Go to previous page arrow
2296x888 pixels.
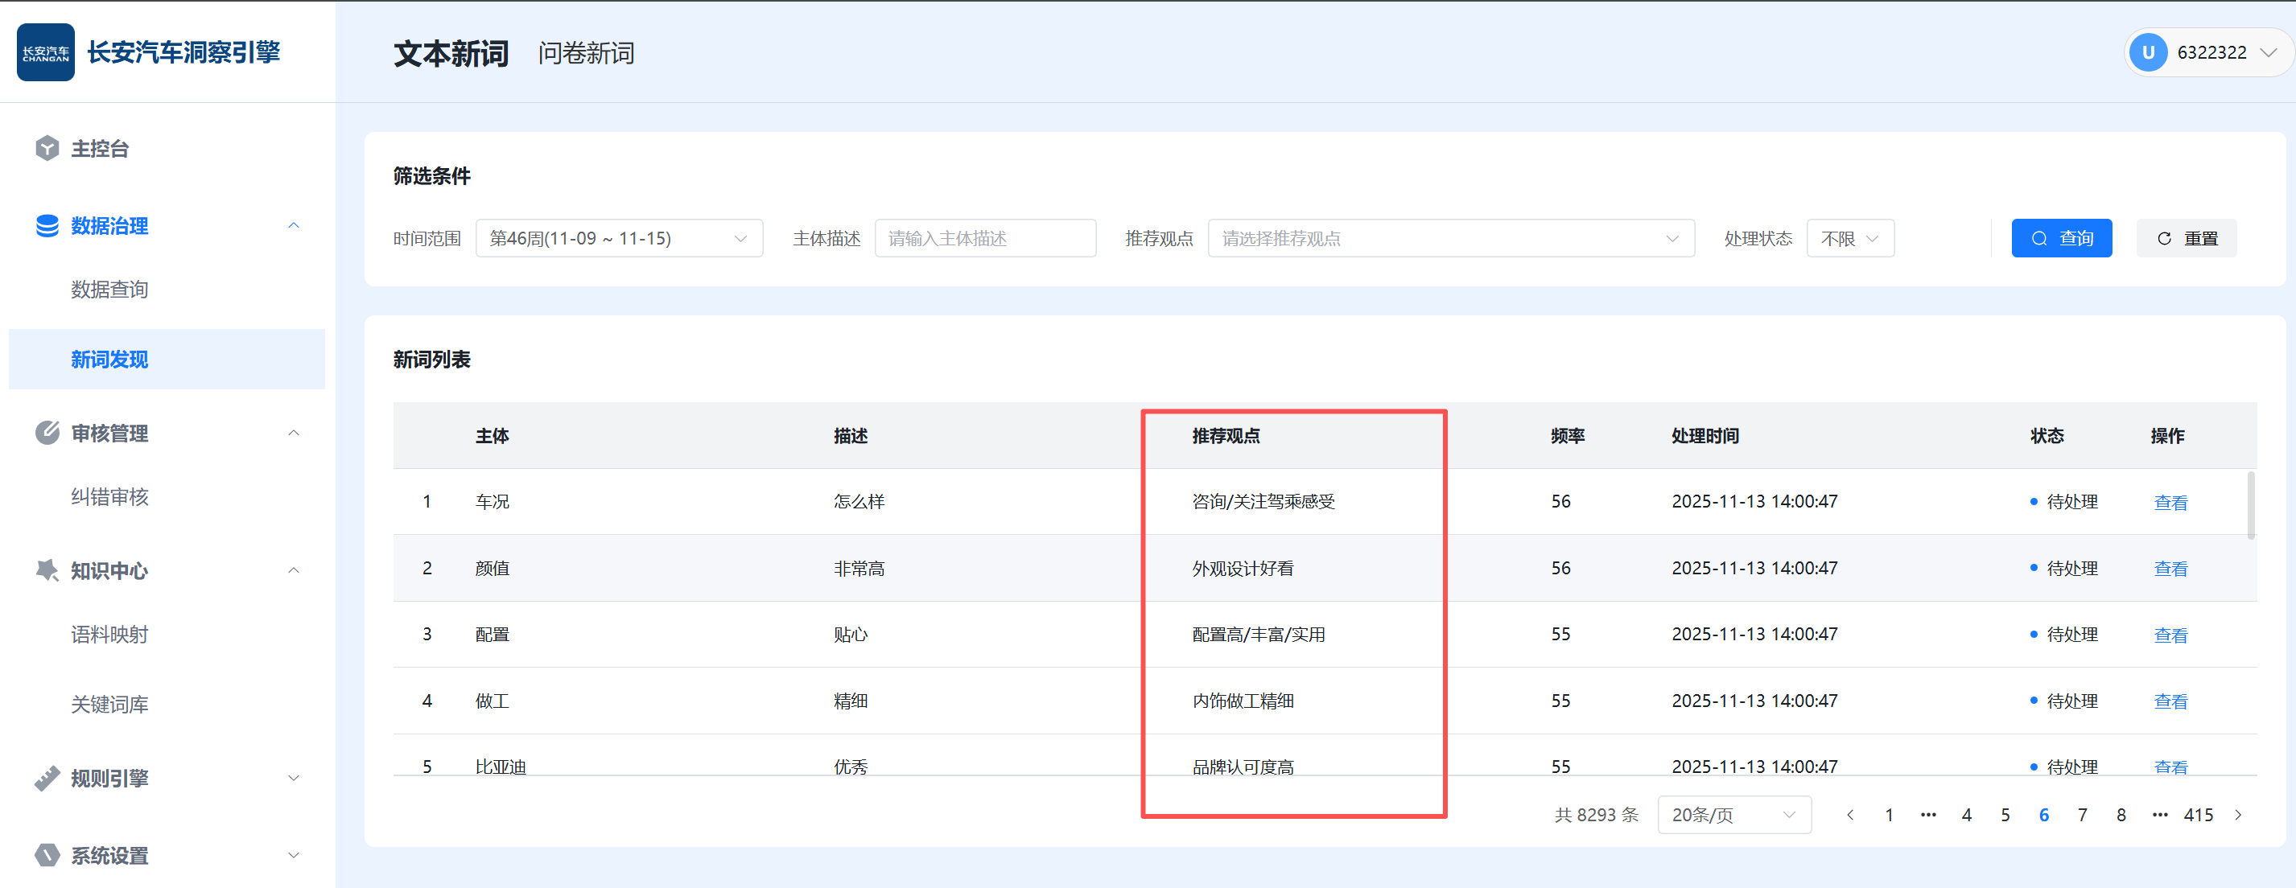coord(1850,815)
